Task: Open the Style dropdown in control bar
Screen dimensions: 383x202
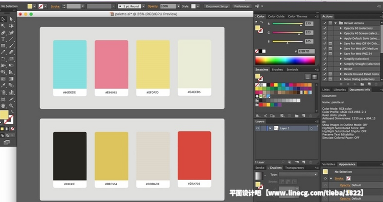Action: coord(198,6)
